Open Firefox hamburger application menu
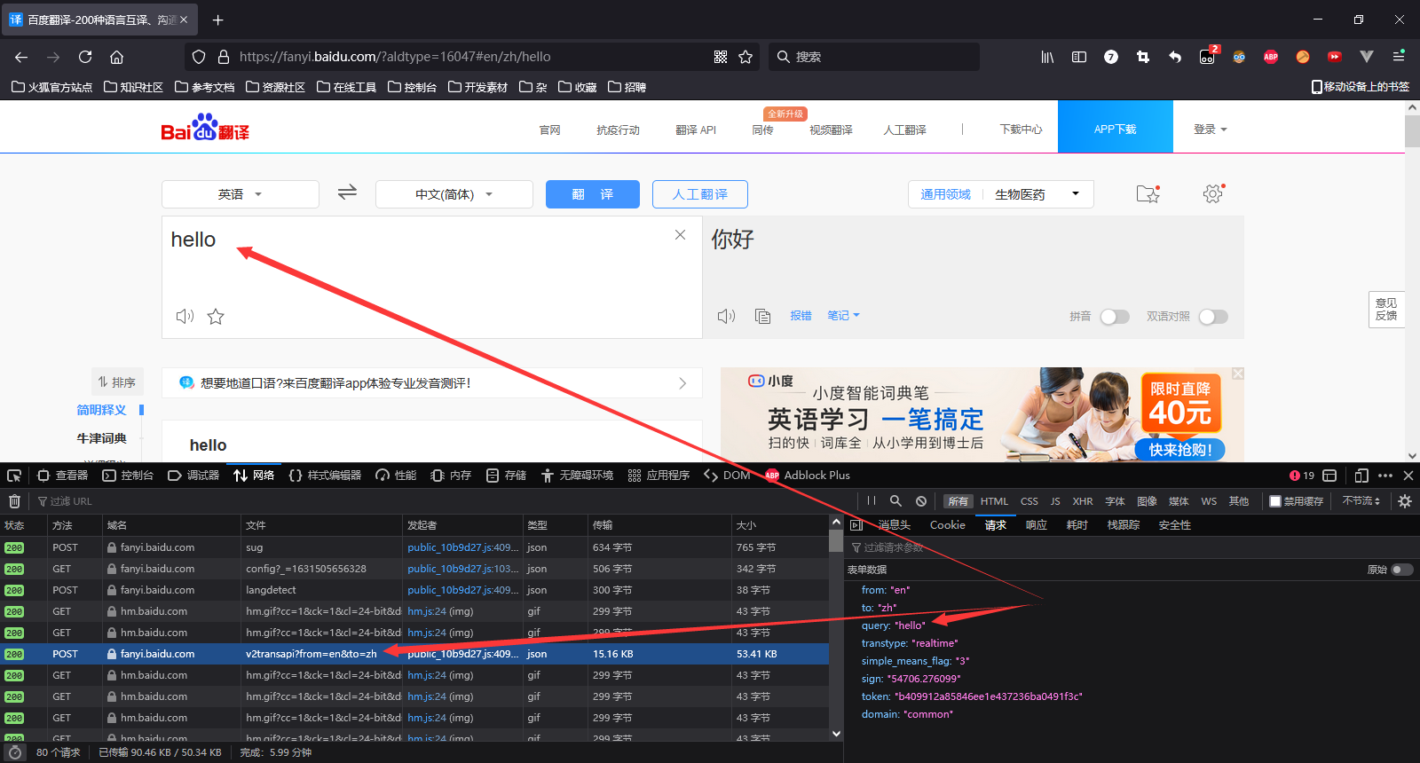The height and width of the screenshot is (763, 1420). click(1399, 57)
